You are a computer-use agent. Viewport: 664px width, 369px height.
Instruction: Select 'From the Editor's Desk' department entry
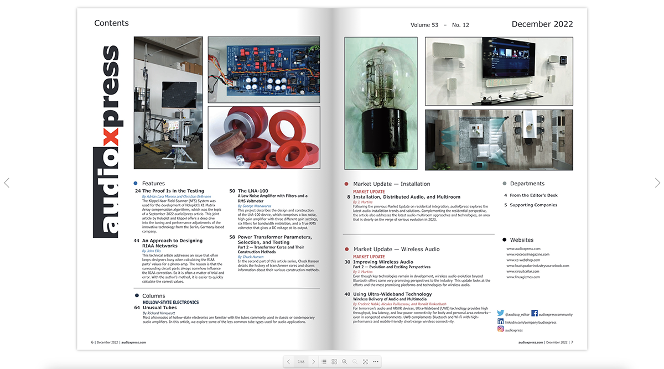point(533,195)
